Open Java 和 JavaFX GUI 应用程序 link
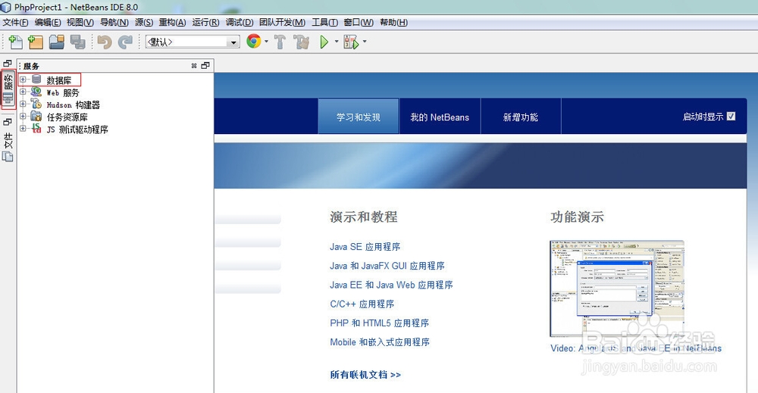The image size is (758, 393). [x=387, y=266]
